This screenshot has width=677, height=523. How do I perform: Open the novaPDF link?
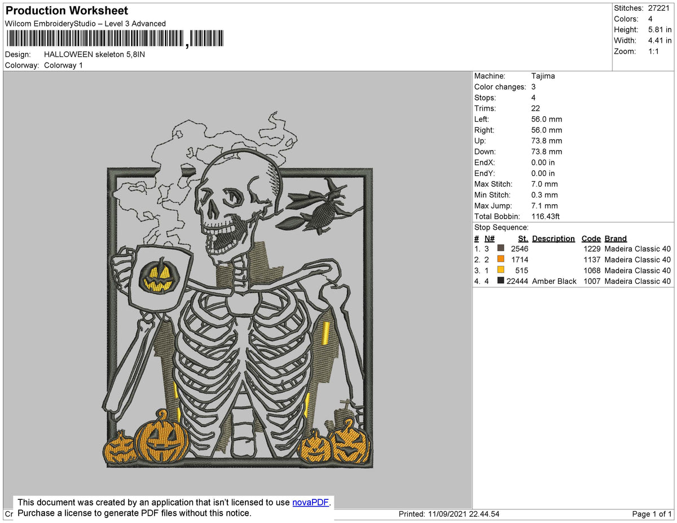click(x=310, y=502)
